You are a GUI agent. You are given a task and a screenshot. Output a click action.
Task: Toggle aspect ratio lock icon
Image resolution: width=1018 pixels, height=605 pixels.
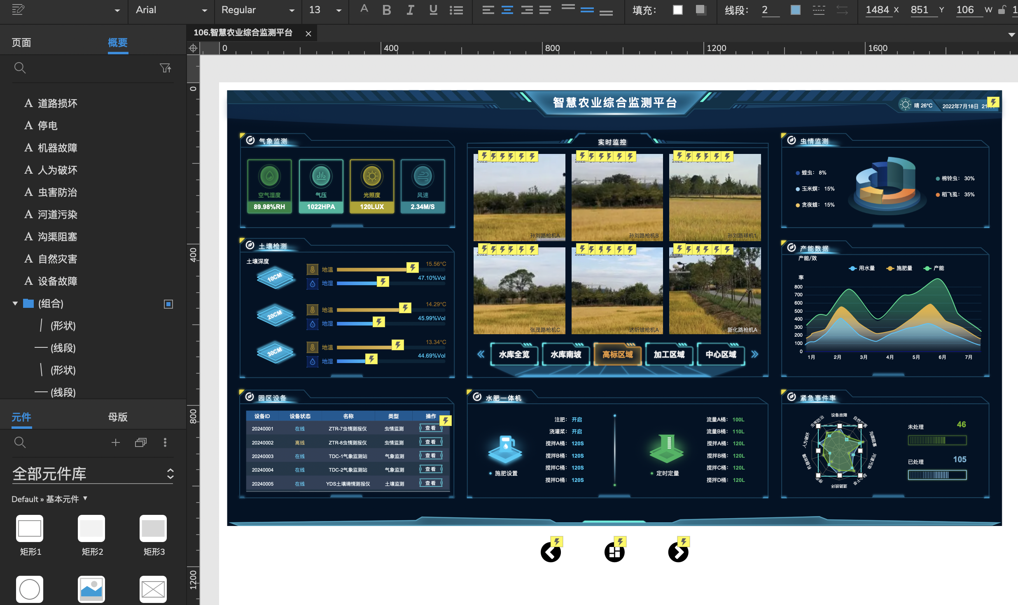tap(1002, 10)
